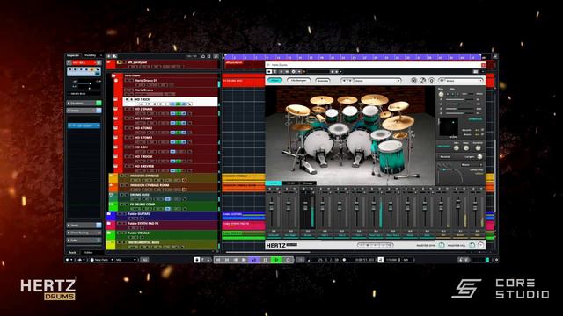Toggle the metronome click button
Screen dimensions: 563x316
point(380,260)
